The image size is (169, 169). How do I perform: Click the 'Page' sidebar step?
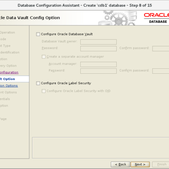pos(3,119)
